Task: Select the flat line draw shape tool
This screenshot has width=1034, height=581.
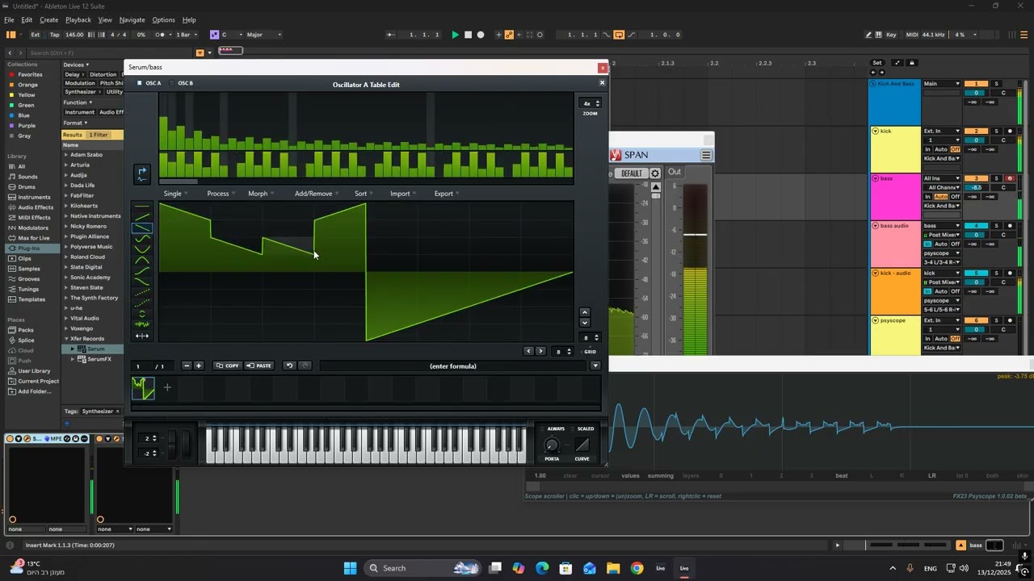Action: pos(142,207)
